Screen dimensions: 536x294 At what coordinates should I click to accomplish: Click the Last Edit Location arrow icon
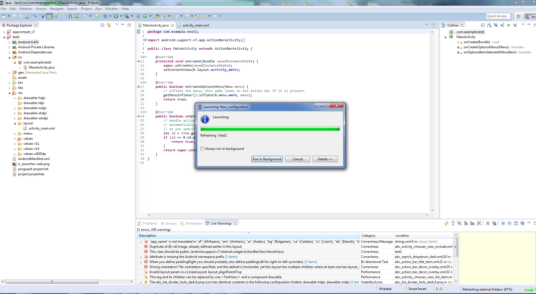197,16
